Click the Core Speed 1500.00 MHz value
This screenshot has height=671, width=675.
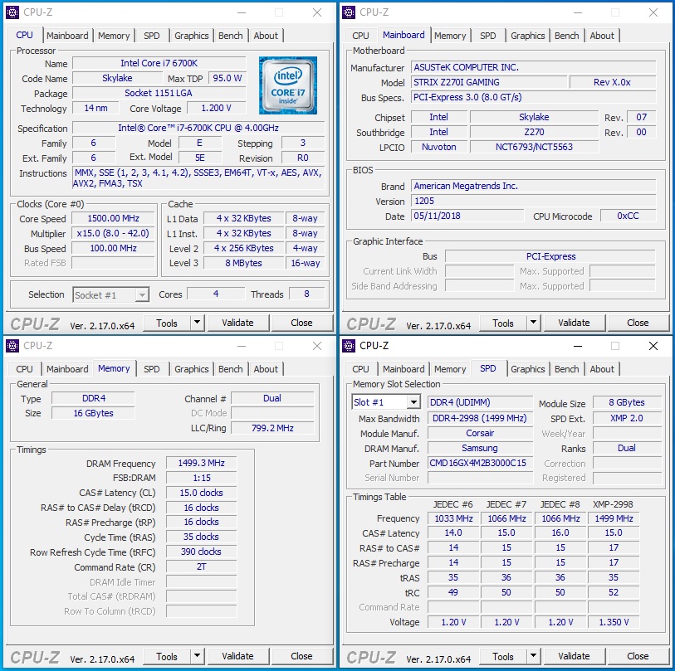click(113, 219)
